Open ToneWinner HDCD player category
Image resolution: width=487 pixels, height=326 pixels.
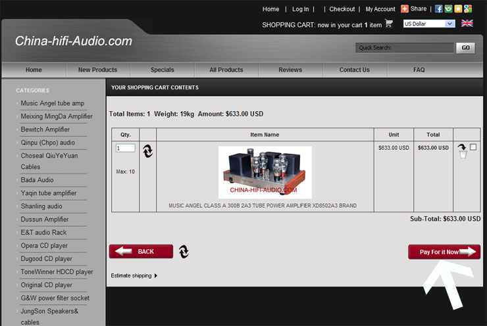(57, 271)
